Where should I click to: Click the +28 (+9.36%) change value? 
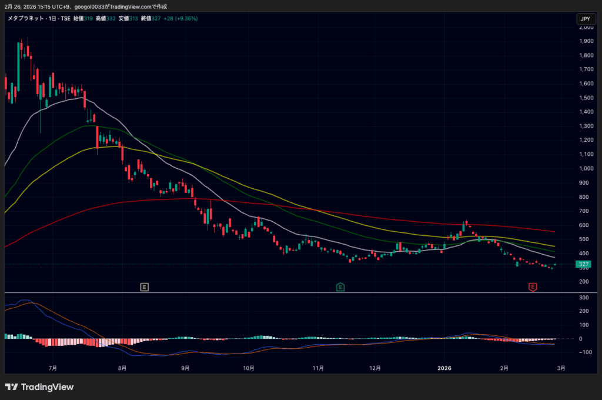pyautogui.click(x=180, y=19)
